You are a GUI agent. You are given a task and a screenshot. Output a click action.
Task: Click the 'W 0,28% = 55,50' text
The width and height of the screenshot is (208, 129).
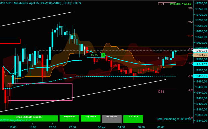tap(180, 4)
